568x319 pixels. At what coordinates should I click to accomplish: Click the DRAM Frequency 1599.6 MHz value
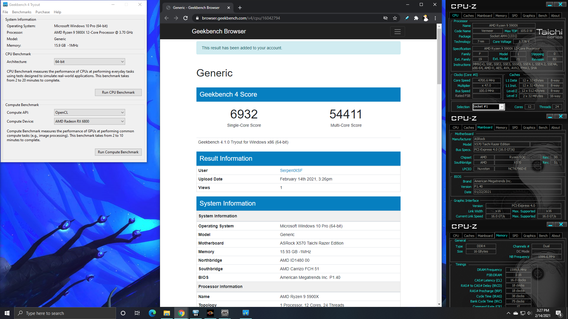518,270
